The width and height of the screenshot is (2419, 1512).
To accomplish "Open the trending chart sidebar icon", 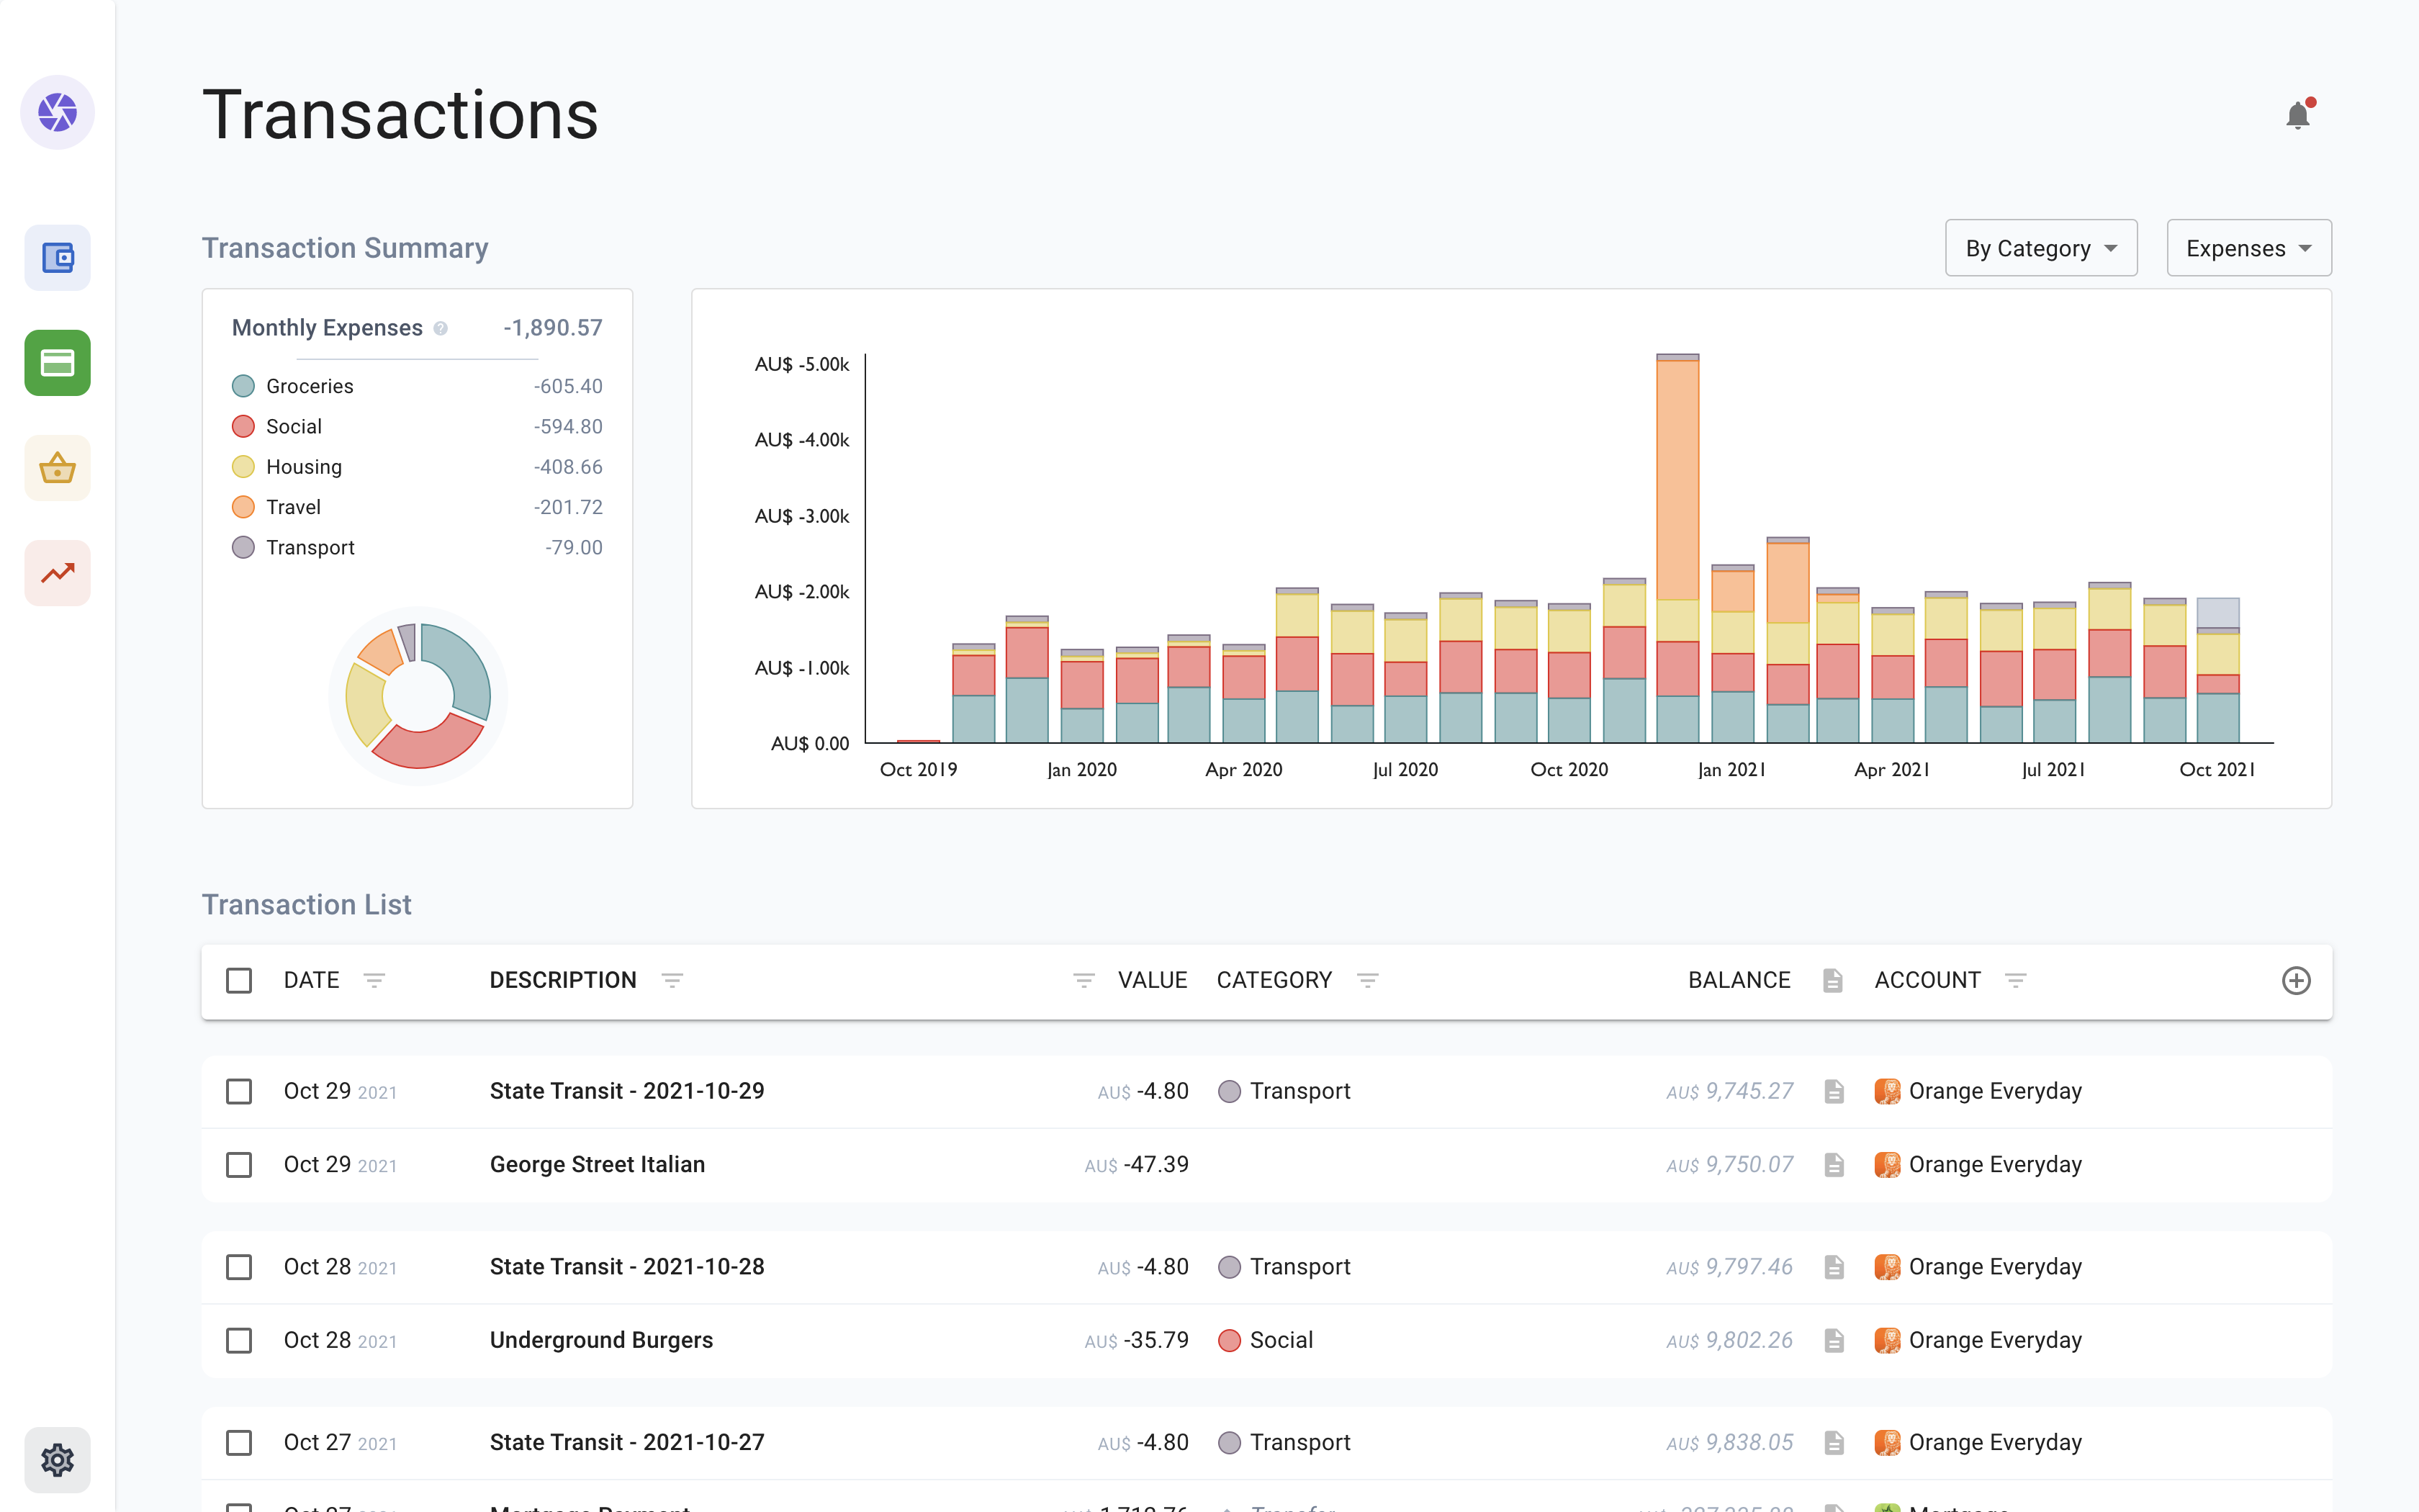I will [57, 573].
